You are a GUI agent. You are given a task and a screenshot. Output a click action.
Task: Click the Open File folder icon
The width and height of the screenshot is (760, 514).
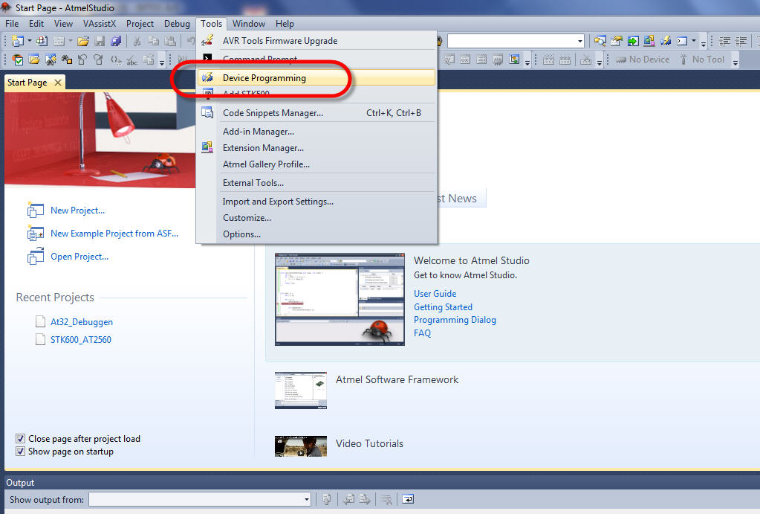(83, 41)
